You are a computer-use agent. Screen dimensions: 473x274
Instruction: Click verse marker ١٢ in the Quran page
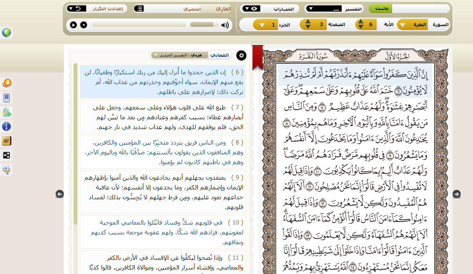click(x=323, y=204)
